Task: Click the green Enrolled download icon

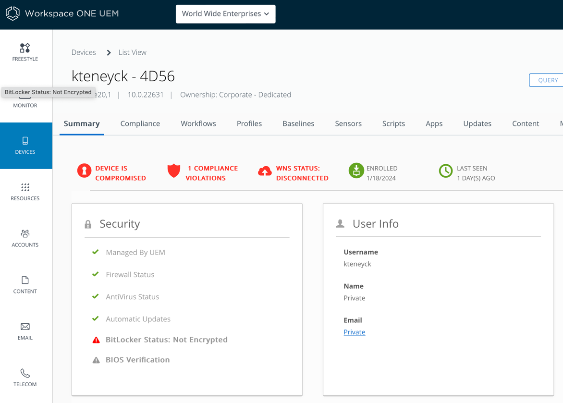Action: point(356,171)
